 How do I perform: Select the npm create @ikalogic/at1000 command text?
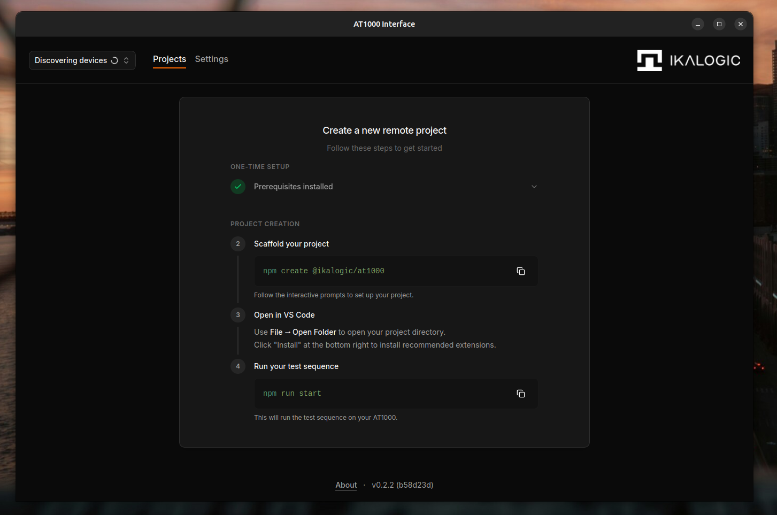tap(324, 271)
